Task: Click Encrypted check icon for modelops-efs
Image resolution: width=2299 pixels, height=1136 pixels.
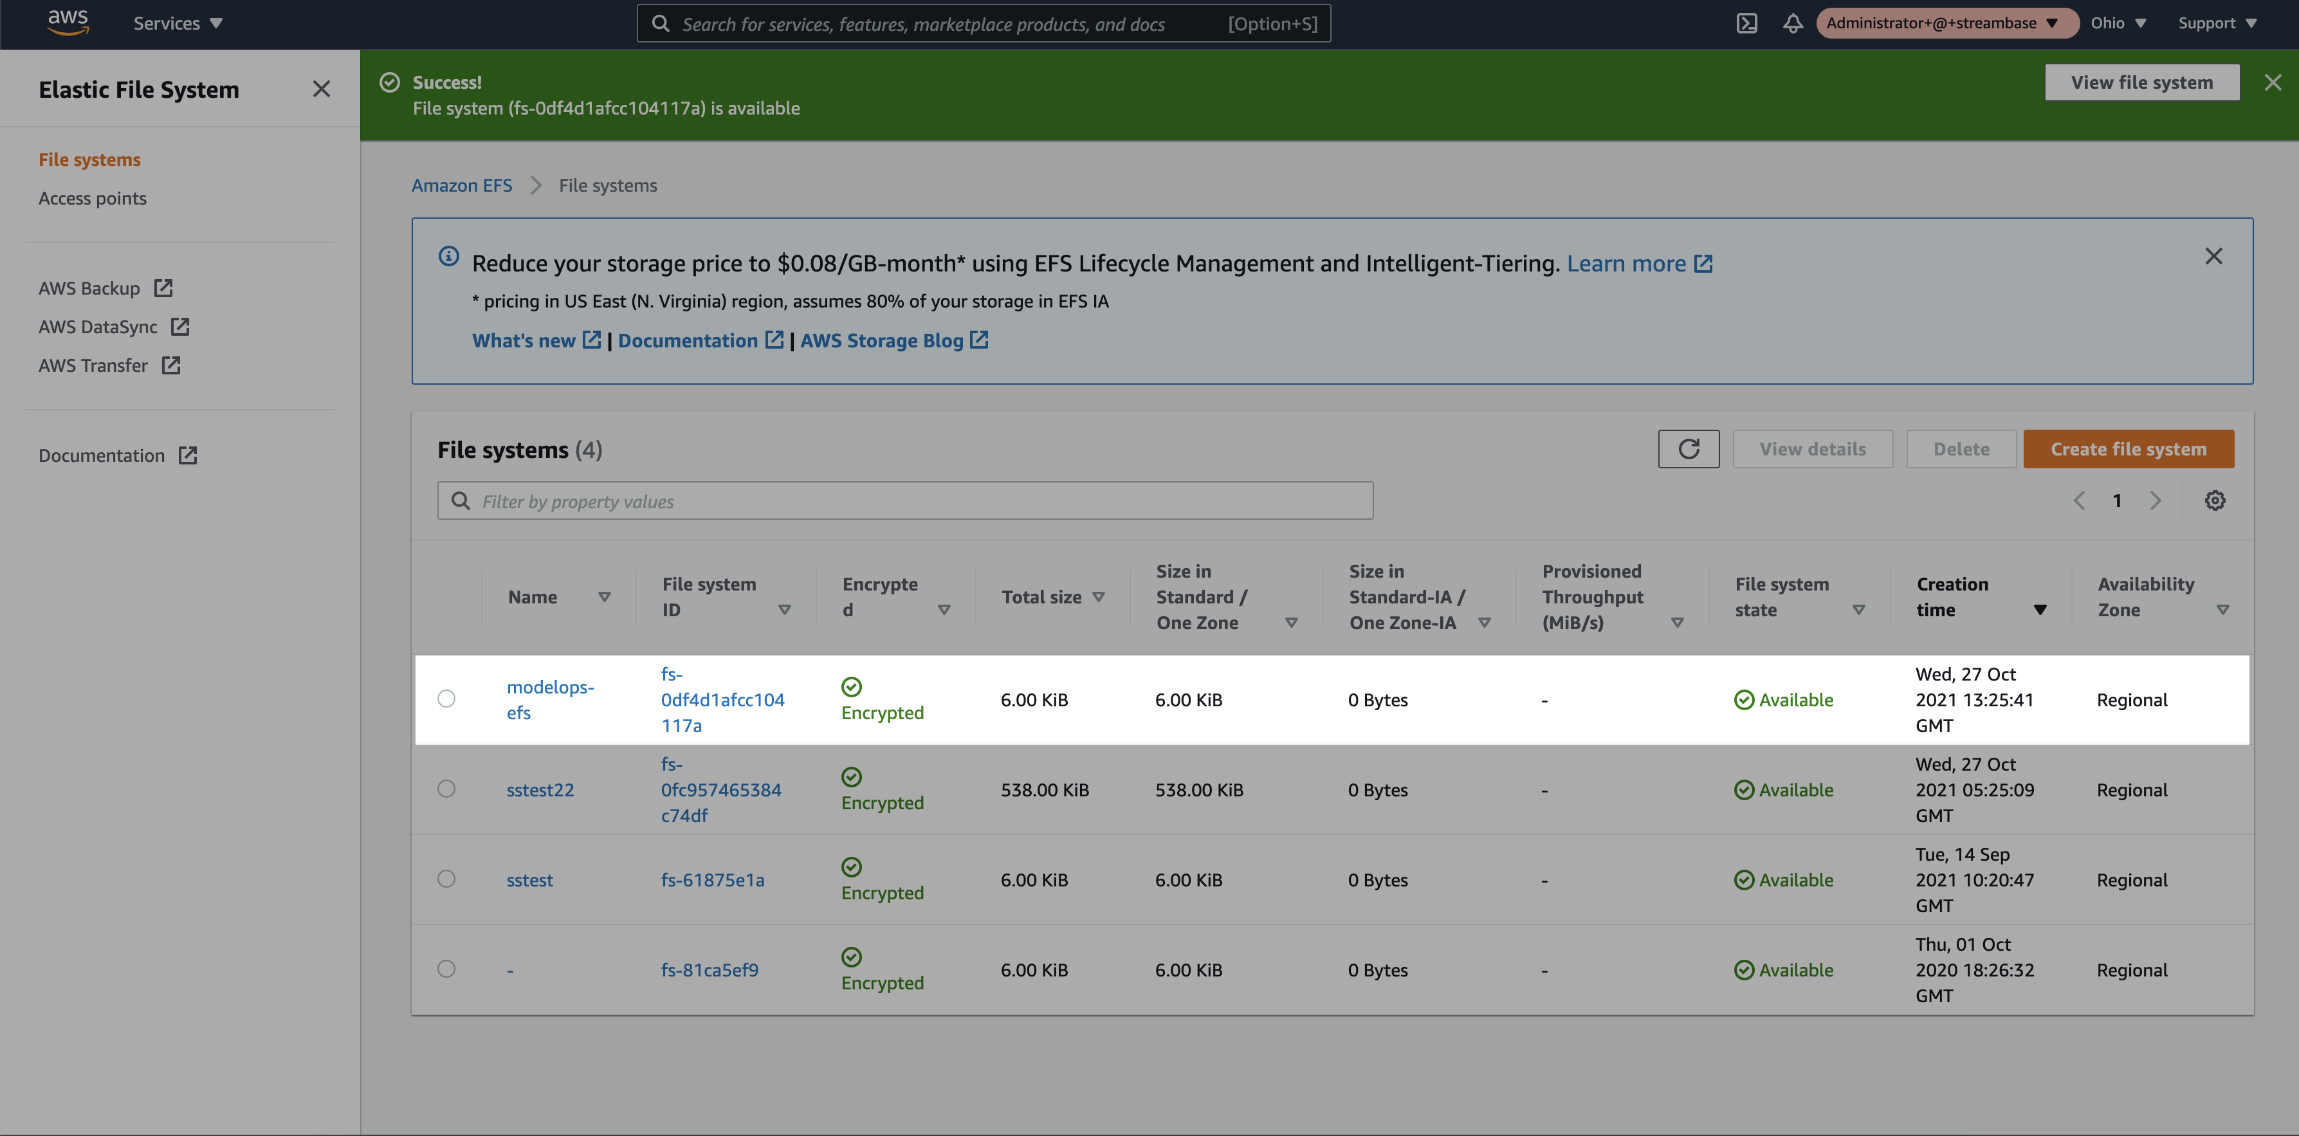Action: (852, 686)
